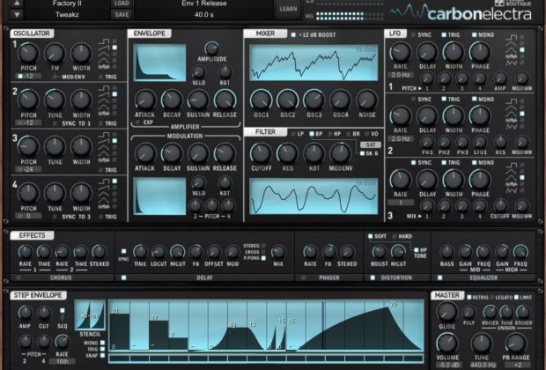Viewport: 546px width, 370px height.
Task: Enable the PHASER effect toggle
Action: pyautogui.click(x=304, y=277)
